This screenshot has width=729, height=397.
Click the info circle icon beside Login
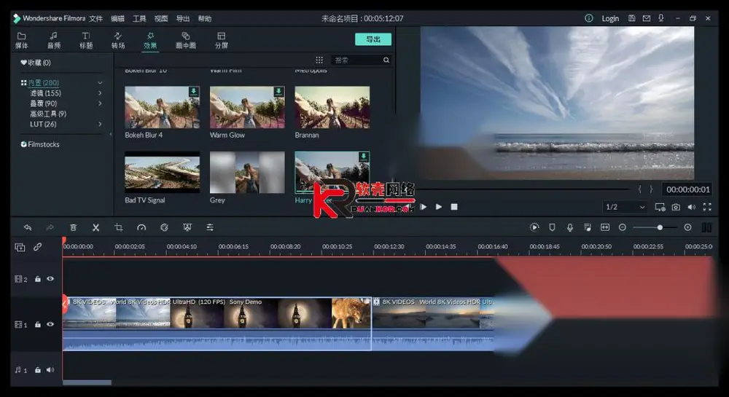coord(588,18)
